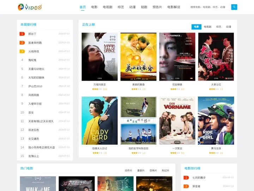The height and width of the screenshot is (191, 254).
Task: Open 我的名字叫陈怼怼 poster
Action: [138, 121]
